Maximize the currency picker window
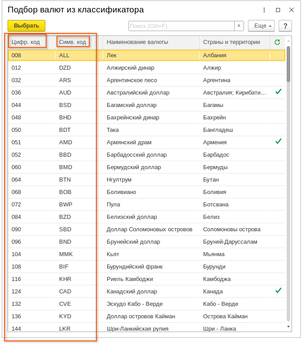The height and width of the screenshot is (348, 308). (x=278, y=10)
